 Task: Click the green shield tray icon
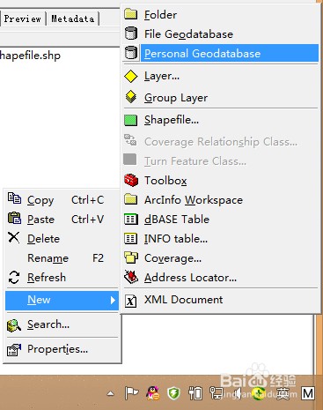pyautogui.click(x=173, y=393)
